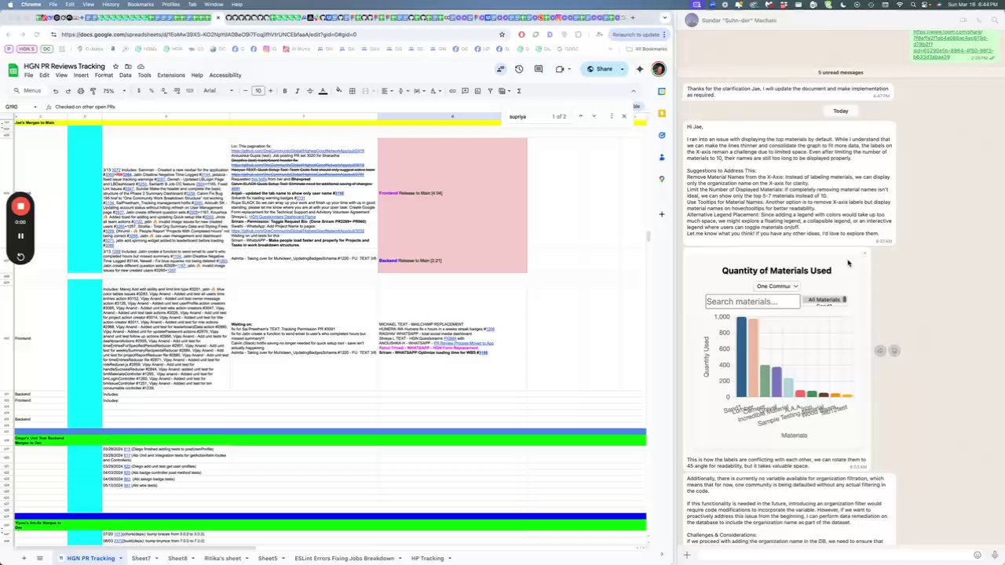Click the print icon in toolbar

click(x=80, y=91)
